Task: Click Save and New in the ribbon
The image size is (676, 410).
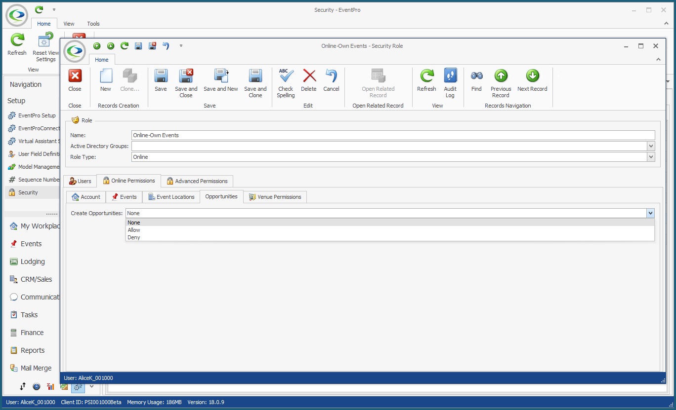Action: 221,80
